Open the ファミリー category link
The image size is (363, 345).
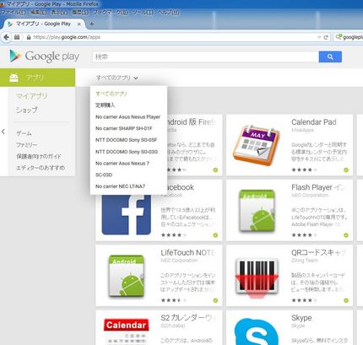pos(27,145)
